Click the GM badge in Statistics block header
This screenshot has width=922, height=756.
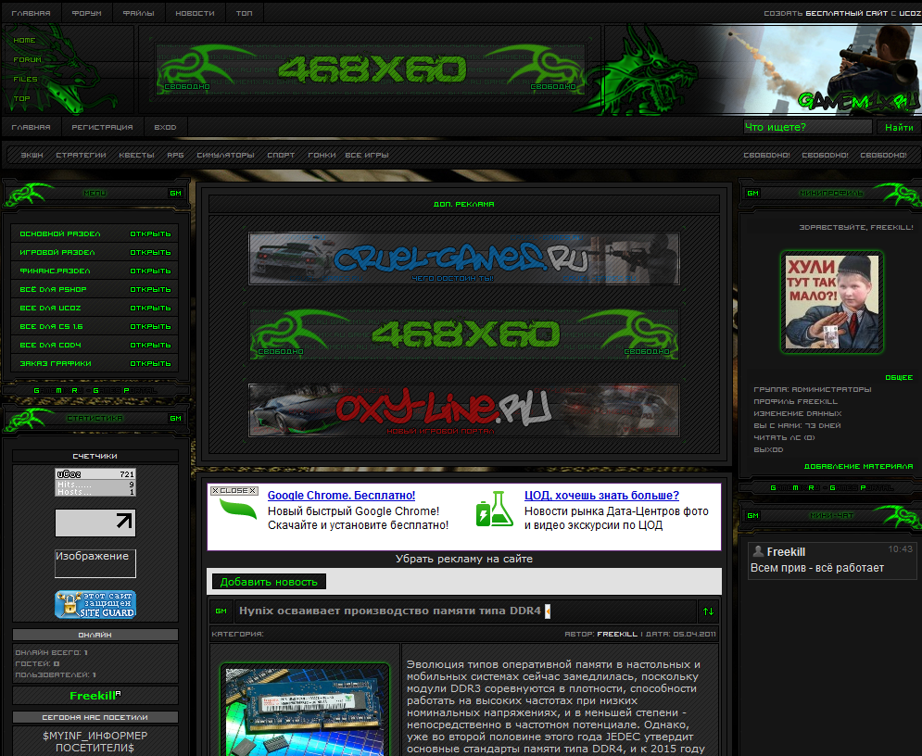coord(175,419)
